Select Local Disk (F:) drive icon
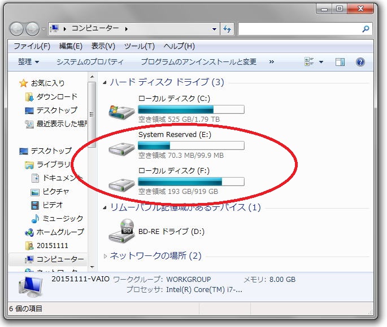The width and height of the screenshot is (387, 327). click(x=121, y=183)
